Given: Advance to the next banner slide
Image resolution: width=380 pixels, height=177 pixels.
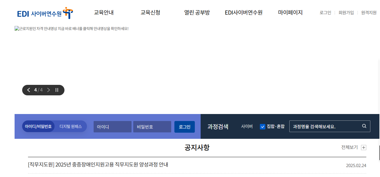Looking at the screenshot, I should 48,90.
